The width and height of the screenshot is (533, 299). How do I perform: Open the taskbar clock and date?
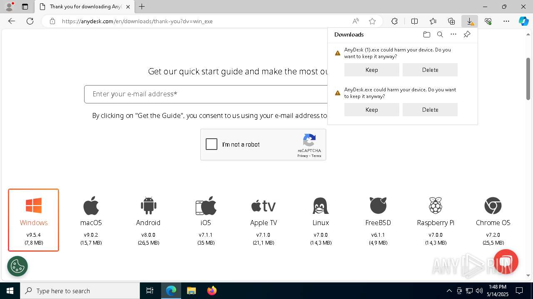click(498, 291)
